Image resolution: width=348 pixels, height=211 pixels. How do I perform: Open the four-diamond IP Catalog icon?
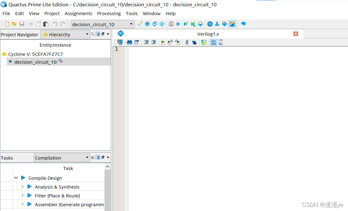tap(162, 24)
